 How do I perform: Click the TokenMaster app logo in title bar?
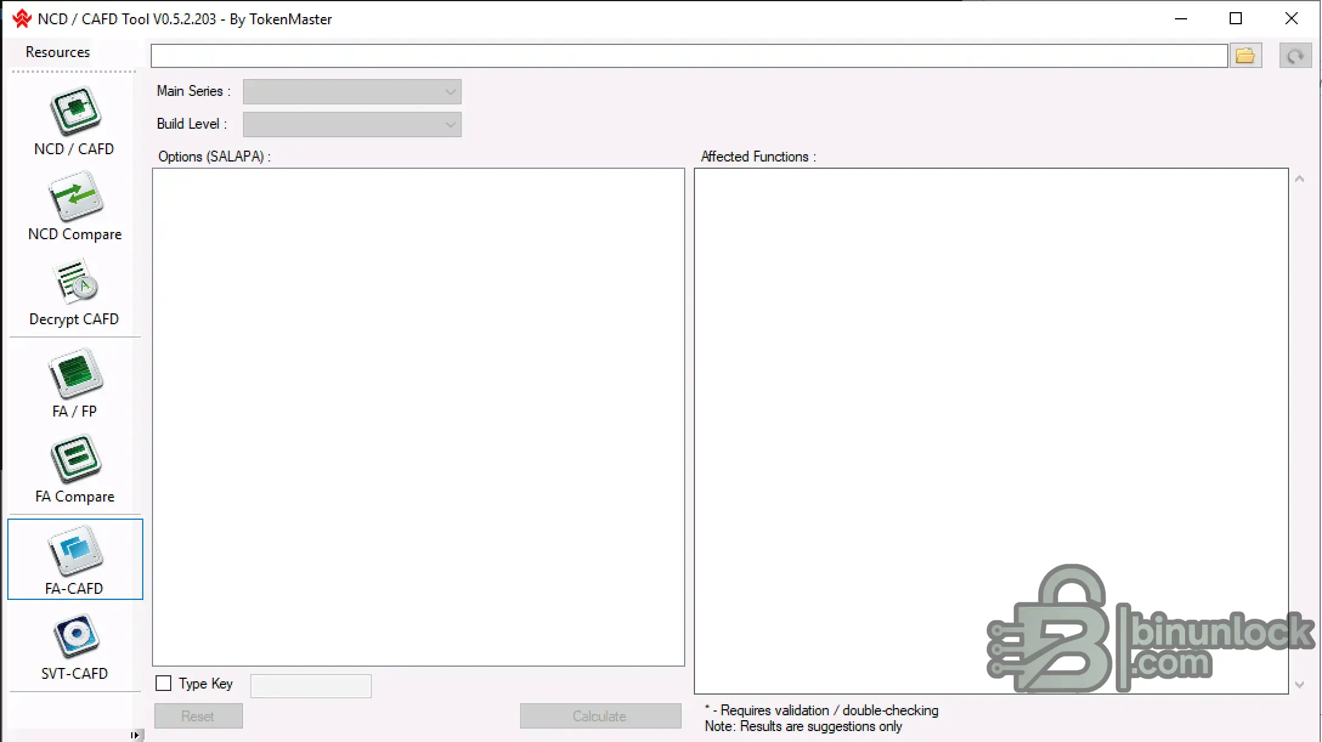tap(22, 19)
